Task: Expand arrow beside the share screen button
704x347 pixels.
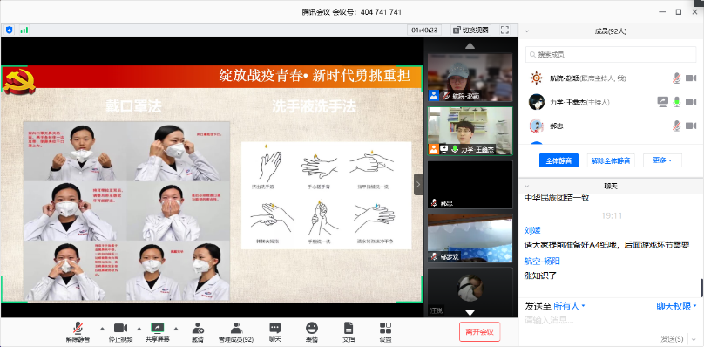Action: 175,328
